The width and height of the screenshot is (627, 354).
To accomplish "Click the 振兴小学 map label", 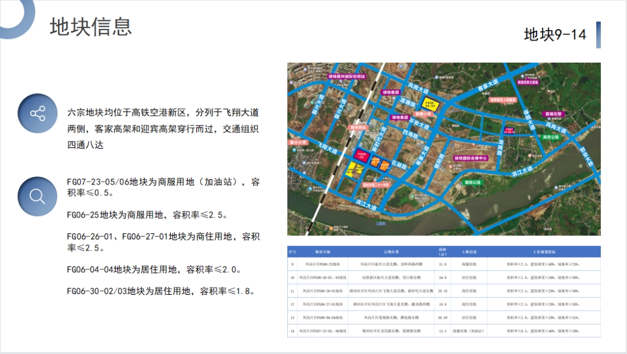I will pyautogui.click(x=298, y=142).
